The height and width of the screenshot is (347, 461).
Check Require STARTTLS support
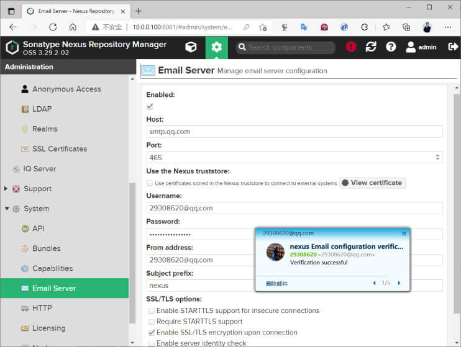(151, 322)
